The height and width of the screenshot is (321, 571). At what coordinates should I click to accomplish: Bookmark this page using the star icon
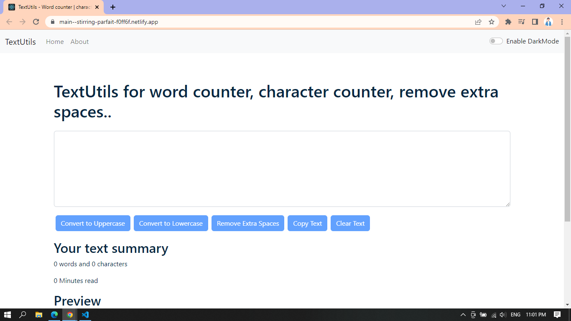click(x=492, y=22)
